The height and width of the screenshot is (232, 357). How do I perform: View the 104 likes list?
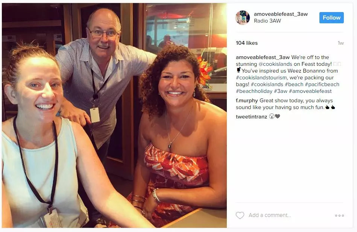pyautogui.click(x=246, y=43)
